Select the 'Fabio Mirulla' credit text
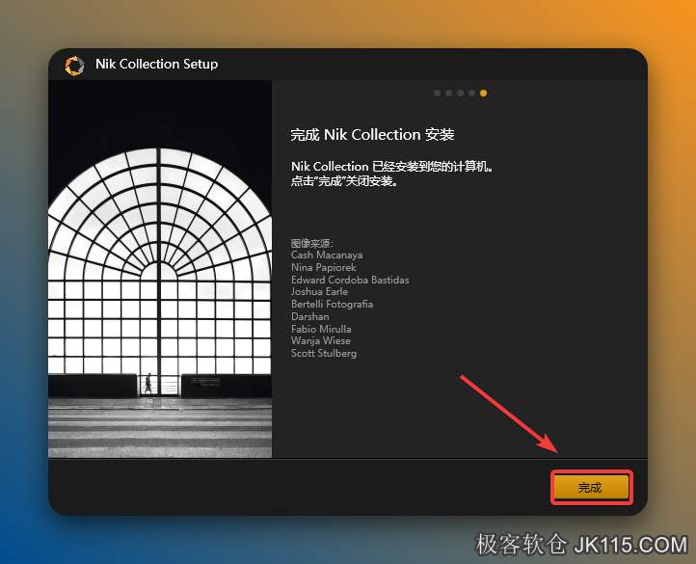Image resolution: width=696 pixels, height=564 pixels. 321,329
